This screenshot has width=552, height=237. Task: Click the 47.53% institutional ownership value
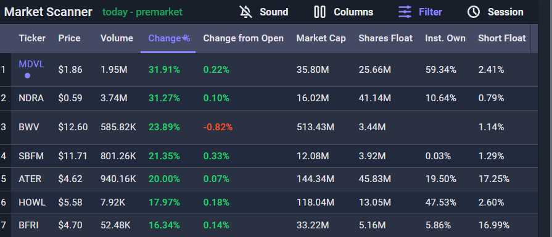click(x=441, y=202)
